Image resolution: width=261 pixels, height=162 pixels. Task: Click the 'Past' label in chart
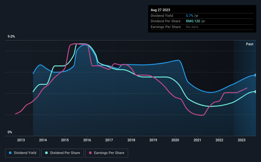coord(250,44)
